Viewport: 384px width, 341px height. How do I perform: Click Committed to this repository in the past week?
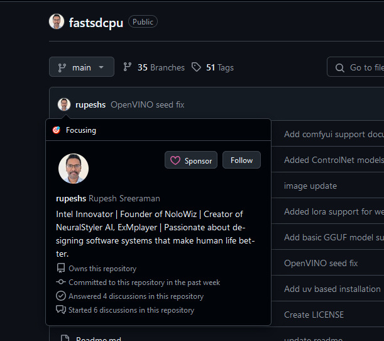tap(145, 282)
